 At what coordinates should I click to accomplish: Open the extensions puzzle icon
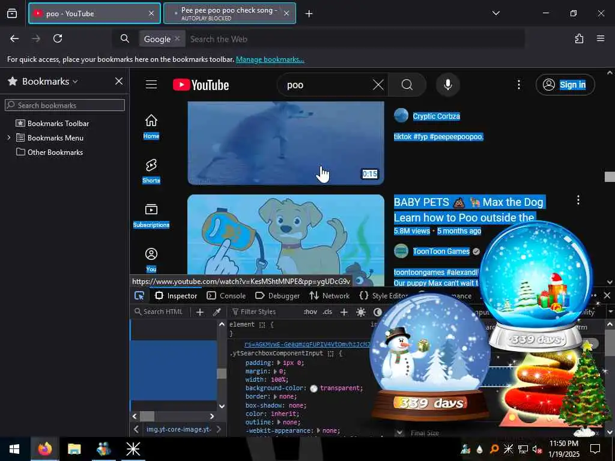[x=579, y=38]
